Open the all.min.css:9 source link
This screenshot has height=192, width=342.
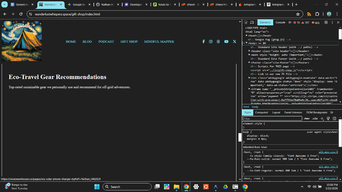tap(328, 152)
